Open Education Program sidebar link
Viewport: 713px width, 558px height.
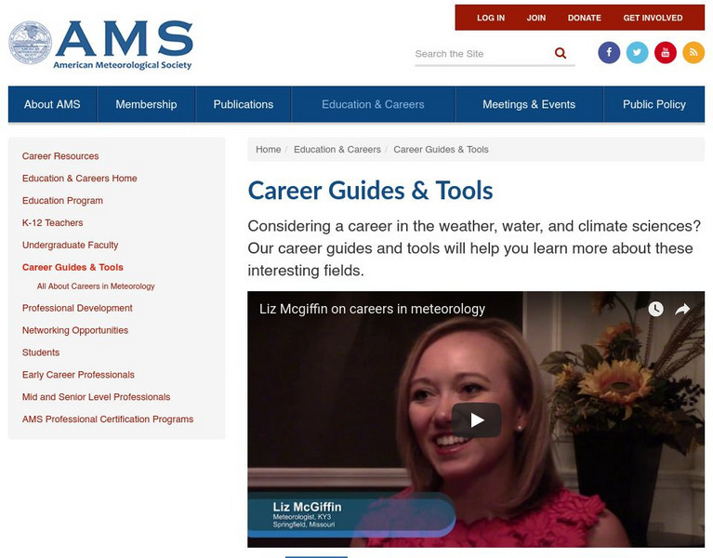tap(63, 201)
